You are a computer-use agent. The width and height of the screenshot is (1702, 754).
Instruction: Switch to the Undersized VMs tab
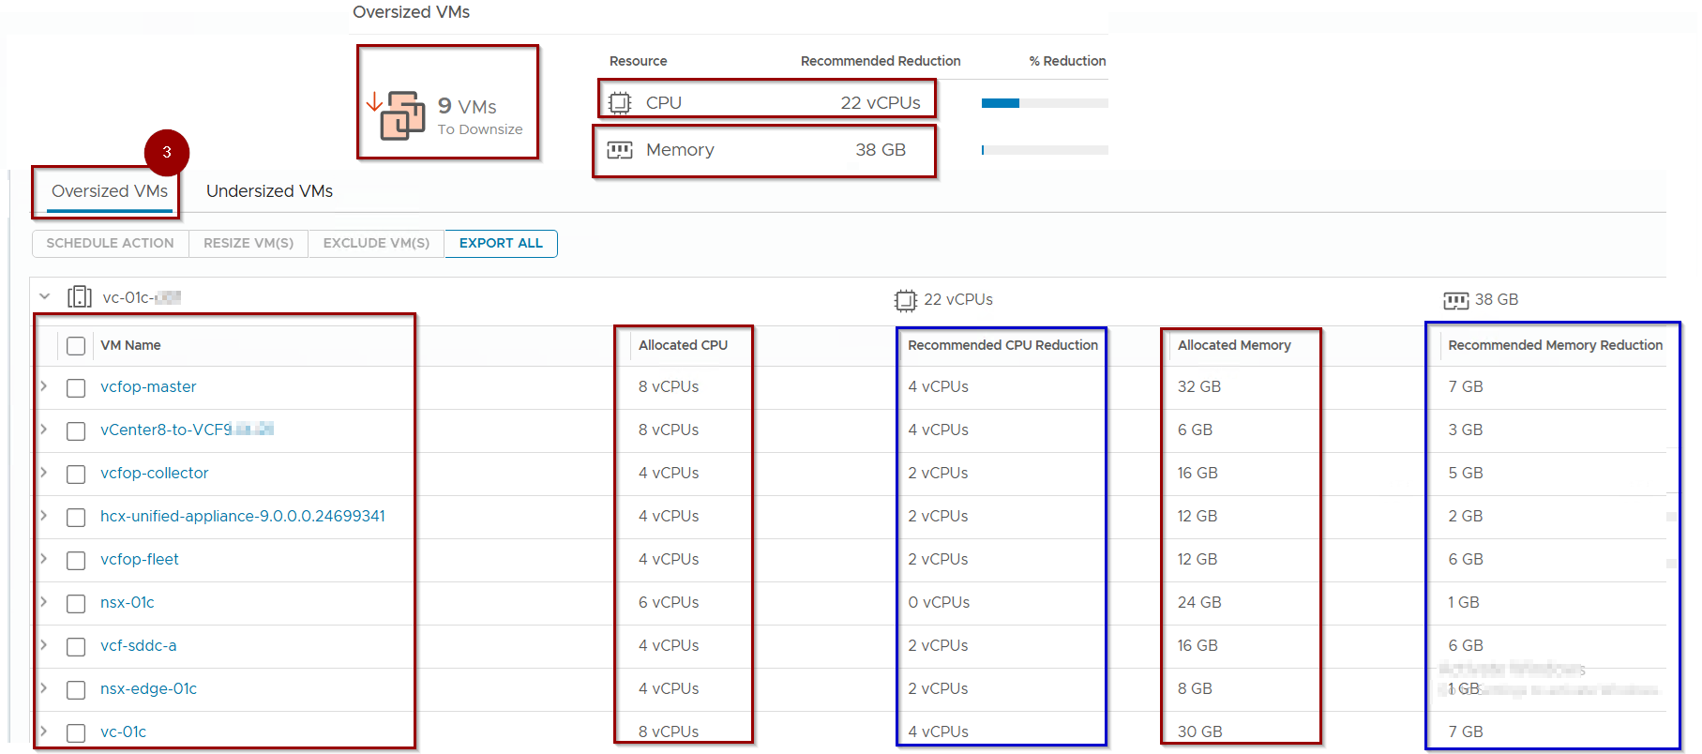point(269,191)
